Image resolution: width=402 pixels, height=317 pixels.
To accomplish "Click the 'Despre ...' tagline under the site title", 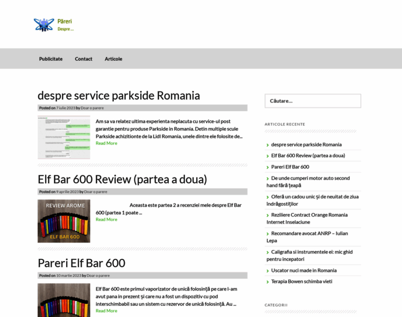I will 66,29.
